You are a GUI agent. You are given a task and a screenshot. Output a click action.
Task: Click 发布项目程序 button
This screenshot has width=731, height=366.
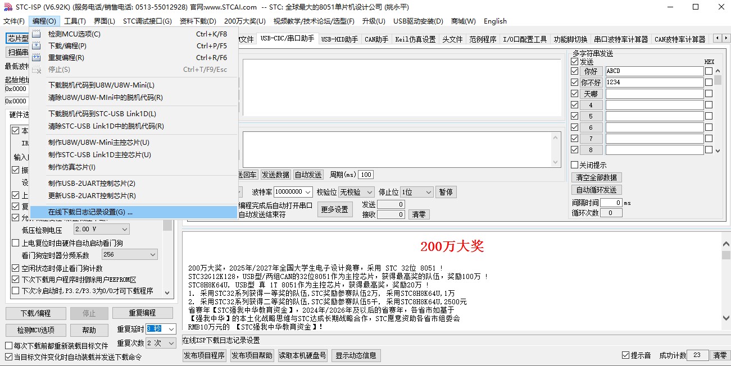point(205,355)
